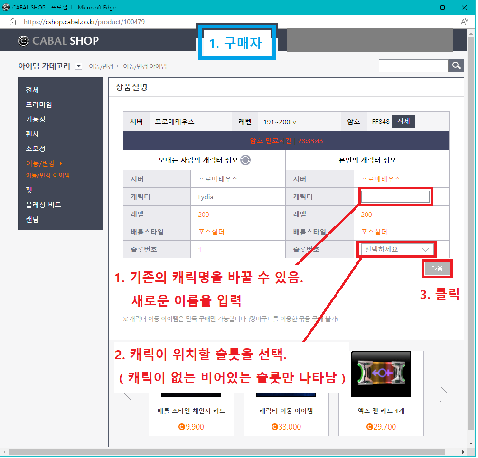
Task: Click the CABAL SHOP title bar icon
Action: pos(6,7)
